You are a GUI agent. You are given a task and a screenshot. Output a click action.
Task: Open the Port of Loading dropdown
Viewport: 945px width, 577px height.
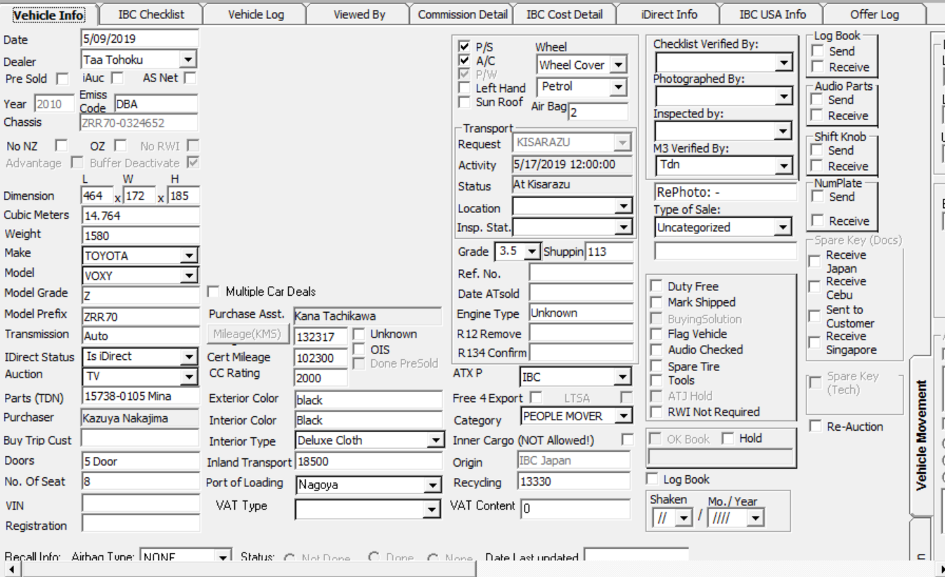(x=432, y=486)
